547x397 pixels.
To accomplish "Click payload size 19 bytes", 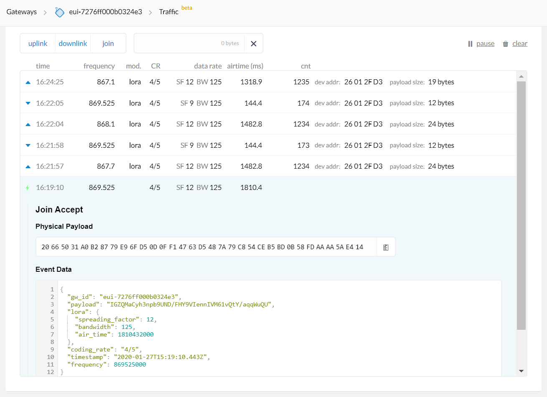I will pyautogui.click(x=441, y=82).
